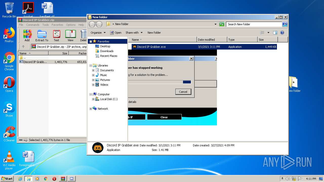324x182 pixels.
Task: Collapse the Favorites section
Action: (91, 41)
